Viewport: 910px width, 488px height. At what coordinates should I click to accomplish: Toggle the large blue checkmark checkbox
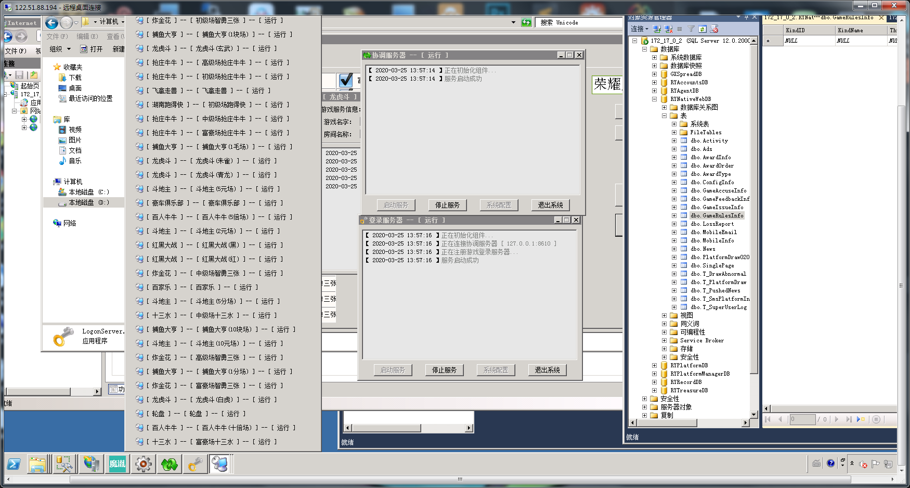tap(346, 80)
